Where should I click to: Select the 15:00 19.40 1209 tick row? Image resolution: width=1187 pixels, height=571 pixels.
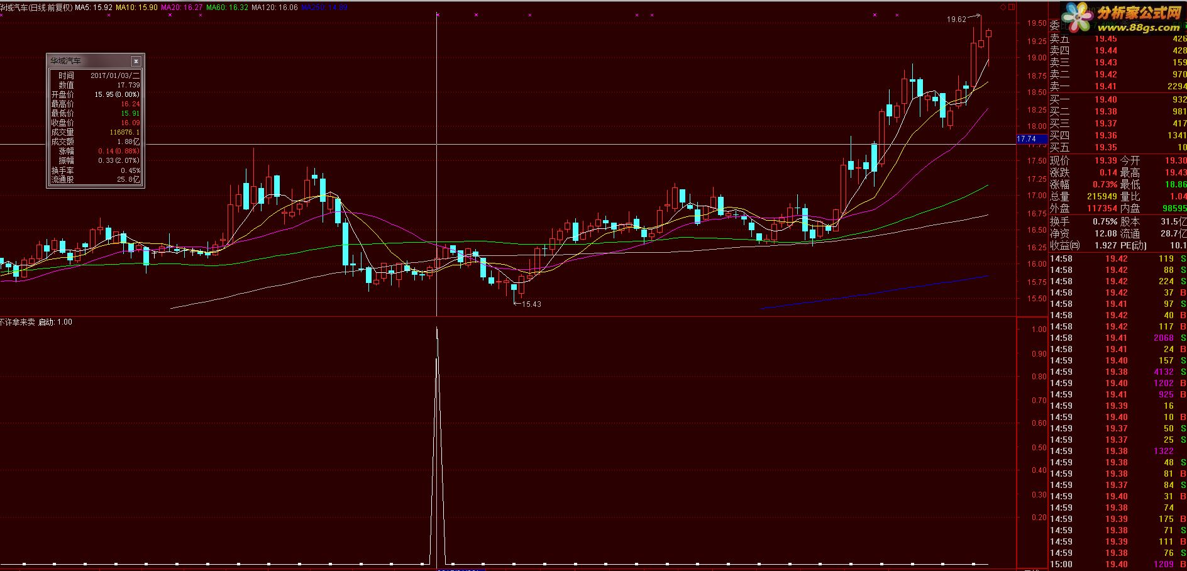(x=1118, y=565)
